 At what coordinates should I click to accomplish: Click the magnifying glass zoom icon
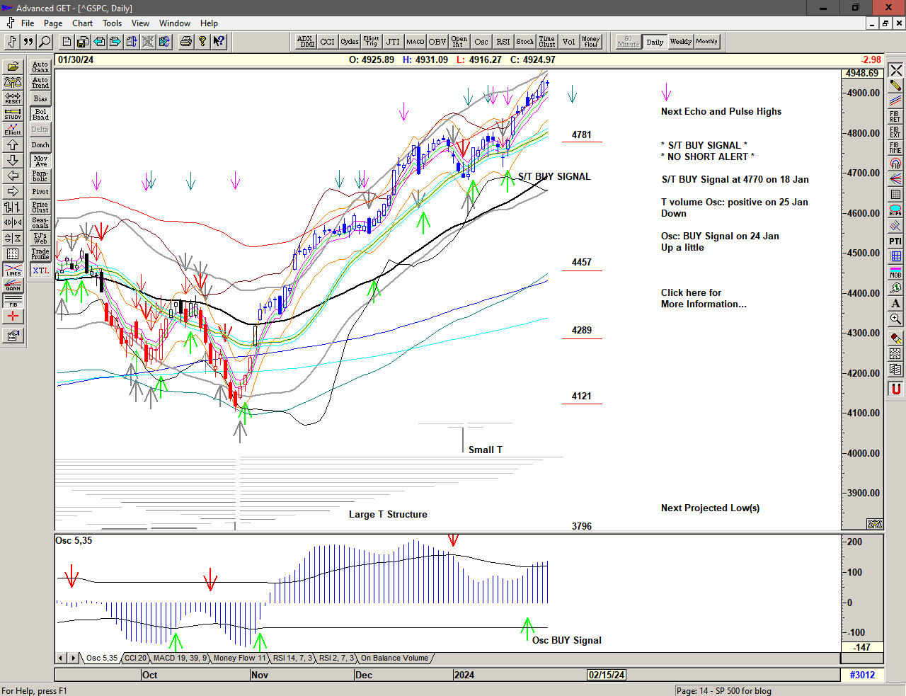895,319
